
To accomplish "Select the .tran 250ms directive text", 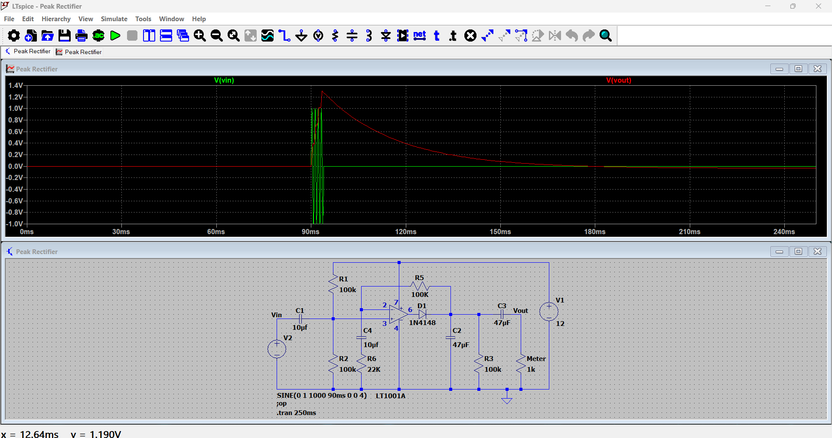I will (x=297, y=413).
